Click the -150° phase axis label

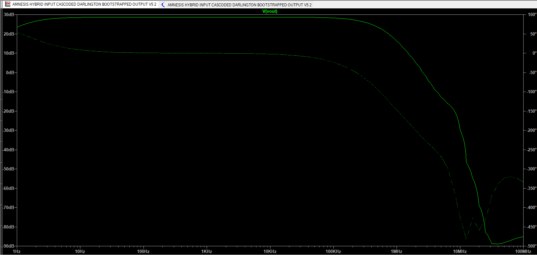(x=531, y=111)
